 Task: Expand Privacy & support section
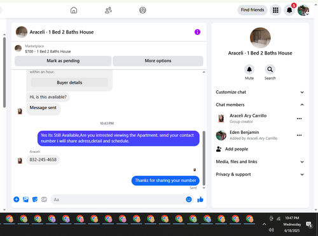point(260,174)
